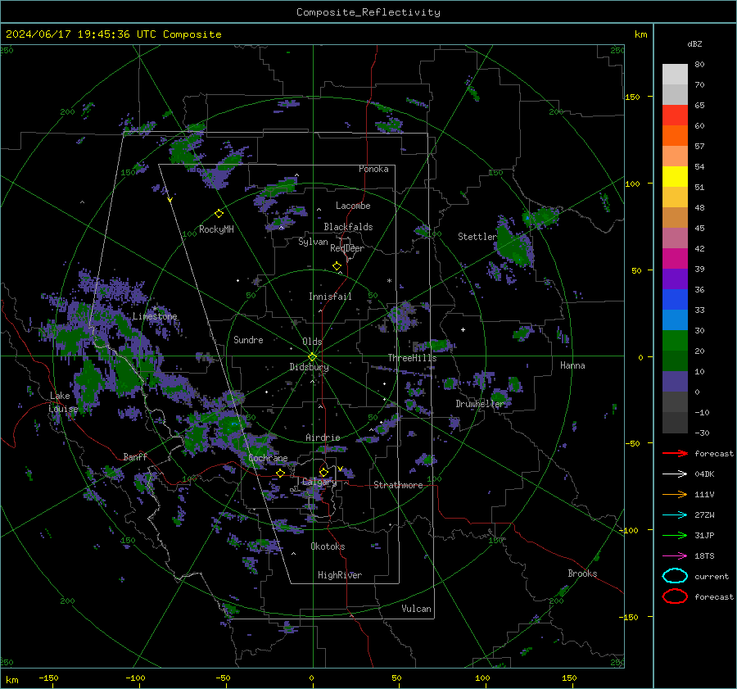Image resolution: width=737 pixels, height=689 pixels.
Task: Click the Sylvan town label
Action: 313,242
